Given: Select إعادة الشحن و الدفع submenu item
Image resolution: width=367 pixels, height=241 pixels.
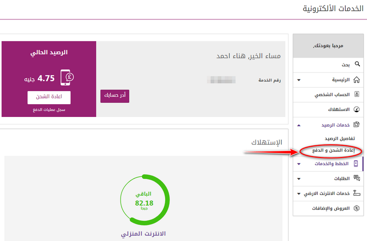Looking at the screenshot, I should coord(333,150).
